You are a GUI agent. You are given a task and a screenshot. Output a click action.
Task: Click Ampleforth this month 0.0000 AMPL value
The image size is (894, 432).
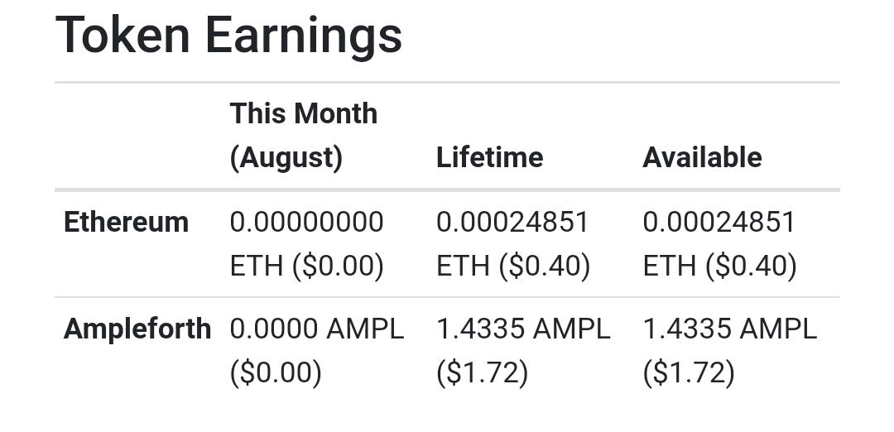pos(317,329)
